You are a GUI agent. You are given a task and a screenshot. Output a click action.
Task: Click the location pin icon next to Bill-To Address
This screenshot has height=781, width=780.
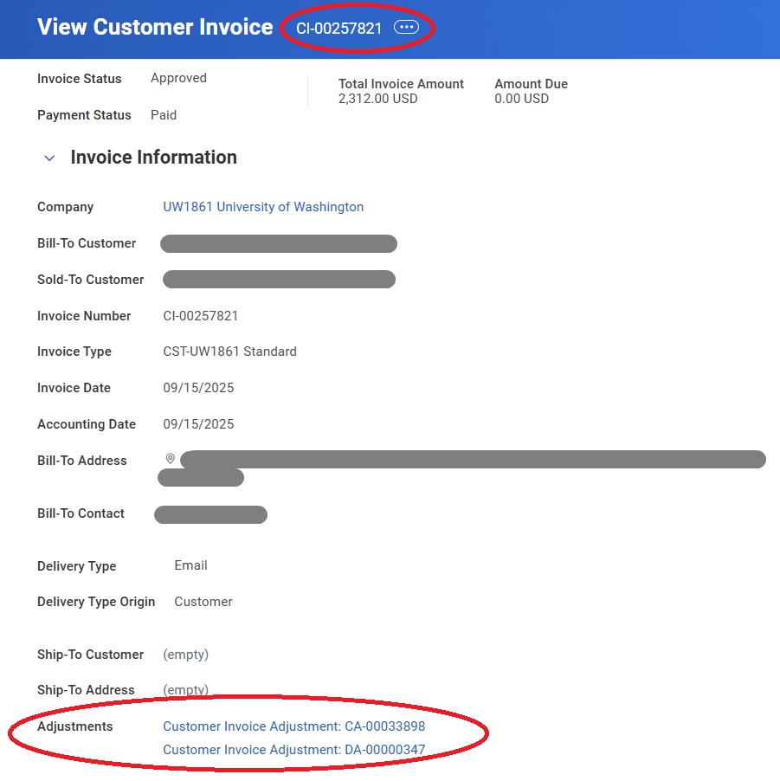[x=169, y=458]
